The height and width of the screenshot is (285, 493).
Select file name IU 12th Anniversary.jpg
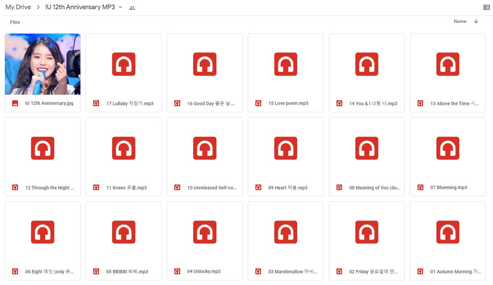point(49,103)
